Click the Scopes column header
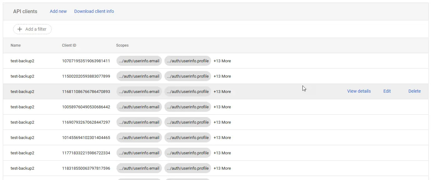 [122, 45]
